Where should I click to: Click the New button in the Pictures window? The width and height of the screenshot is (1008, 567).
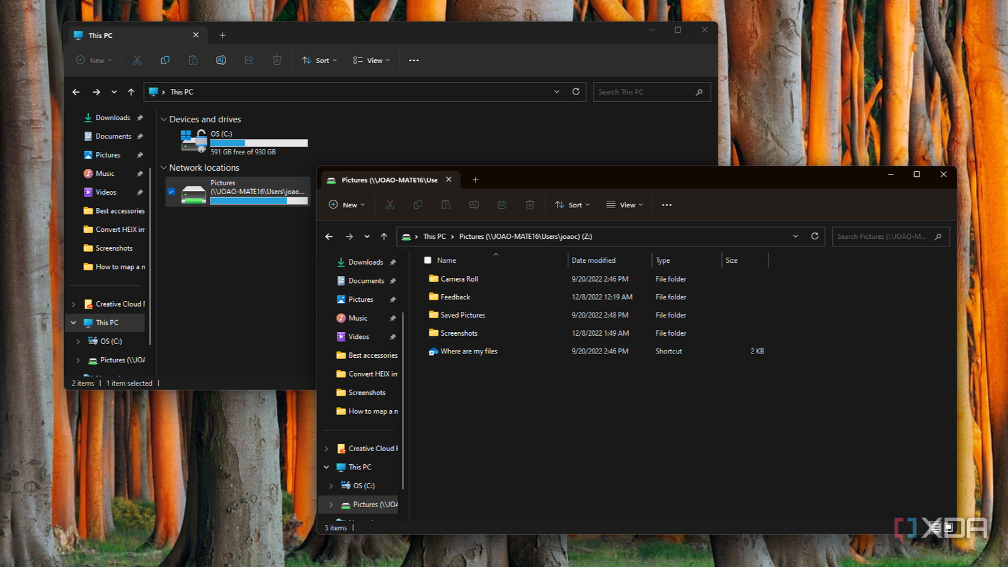[x=346, y=205]
